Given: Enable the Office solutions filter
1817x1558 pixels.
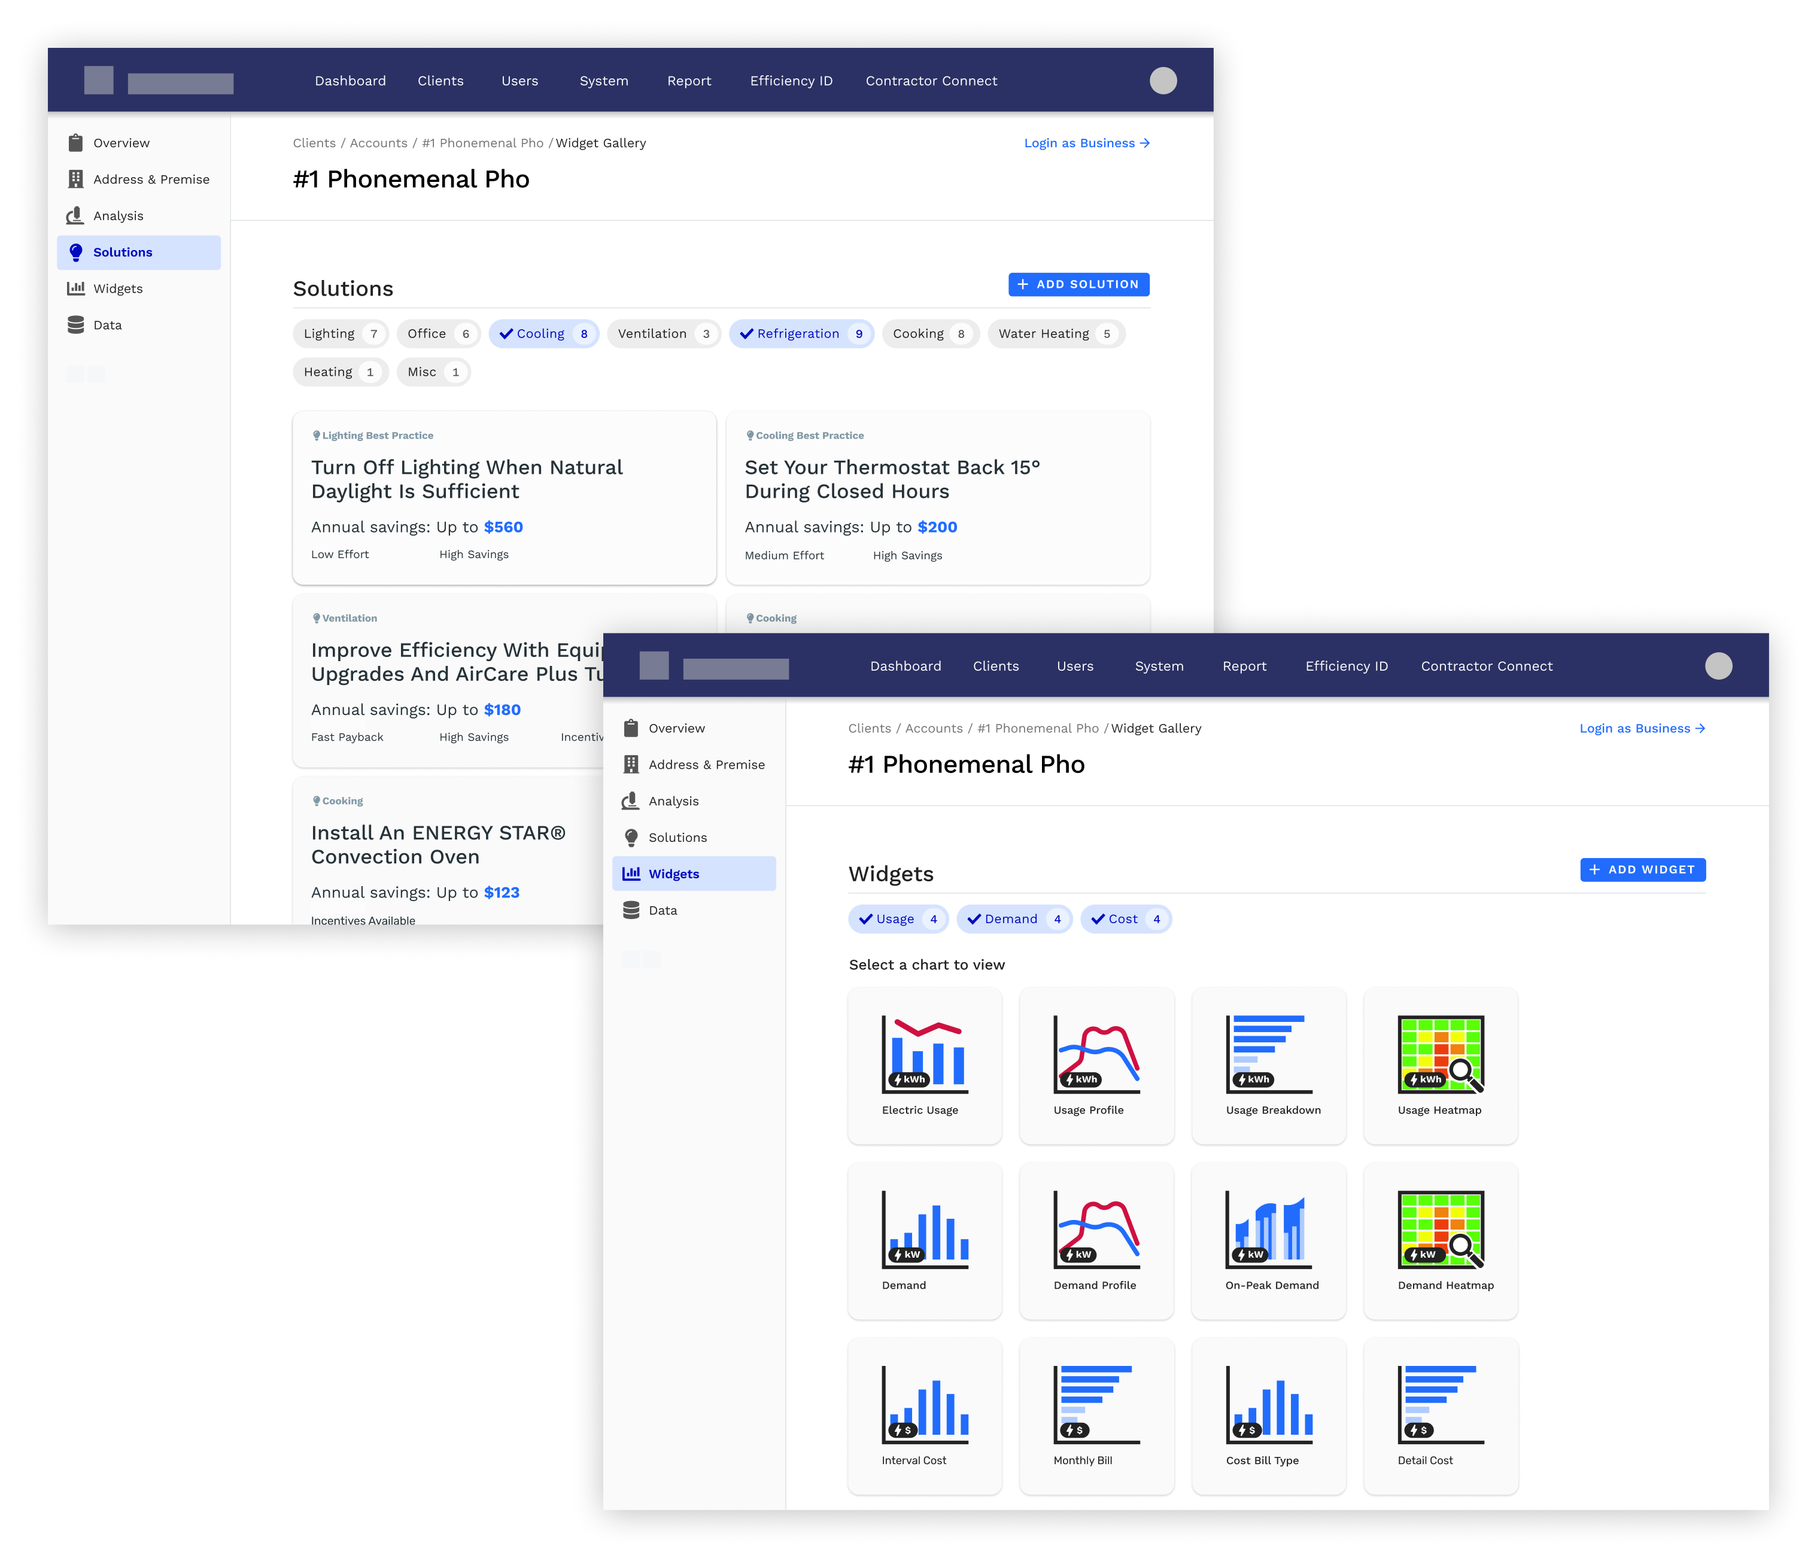Looking at the screenshot, I should click(439, 334).
